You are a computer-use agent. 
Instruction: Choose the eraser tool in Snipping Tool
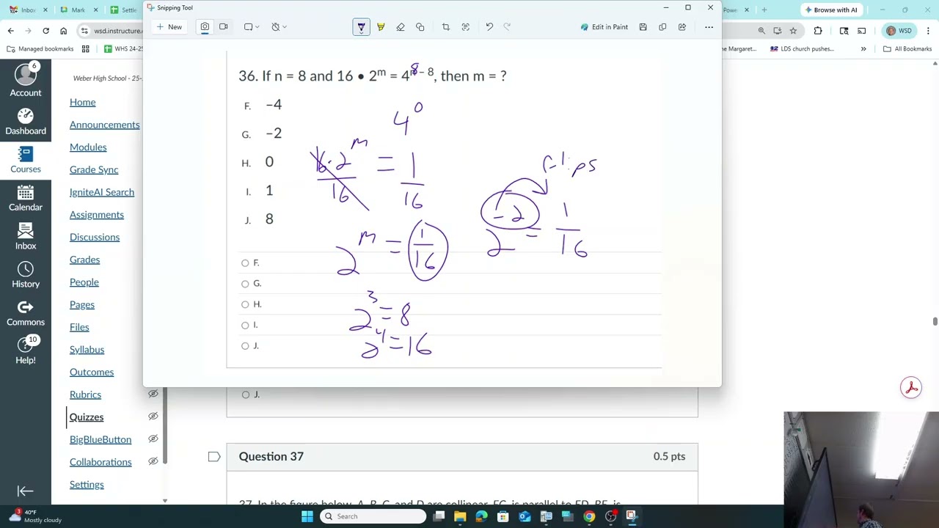point(401,27)
